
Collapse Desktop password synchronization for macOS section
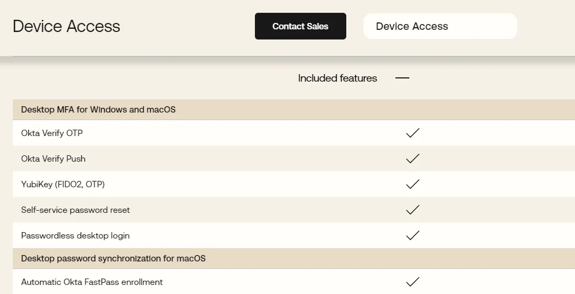tap(113, 258)
